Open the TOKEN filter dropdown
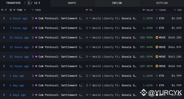 click(156, 10)
